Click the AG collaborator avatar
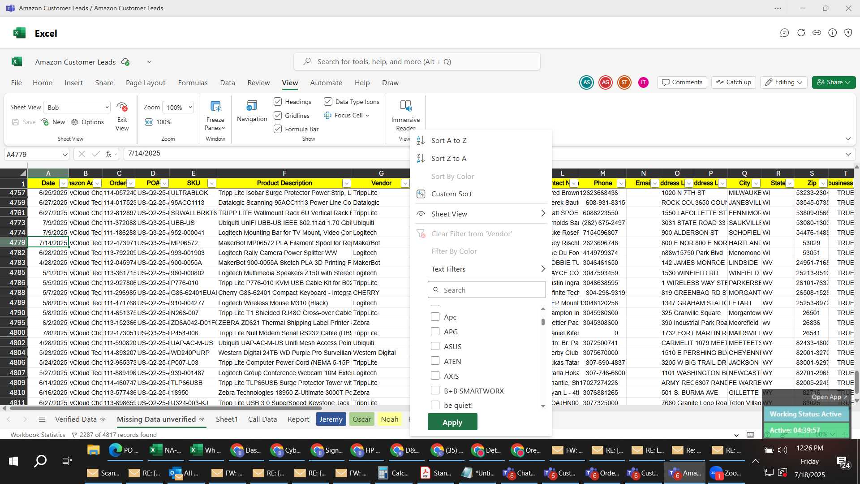 point(606,82)
